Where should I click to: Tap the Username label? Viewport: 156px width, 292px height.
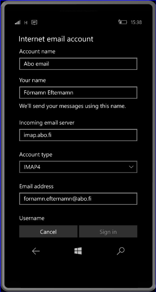tap(32, 218)
